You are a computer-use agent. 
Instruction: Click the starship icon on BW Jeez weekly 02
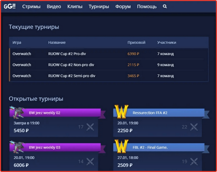[17, 112]
